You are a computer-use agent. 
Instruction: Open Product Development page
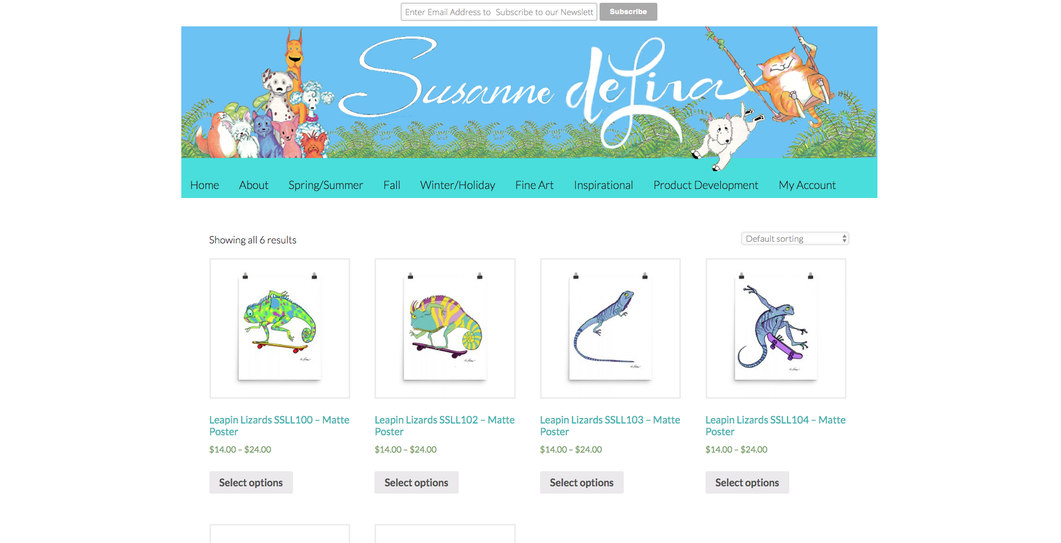pos(706,185)
